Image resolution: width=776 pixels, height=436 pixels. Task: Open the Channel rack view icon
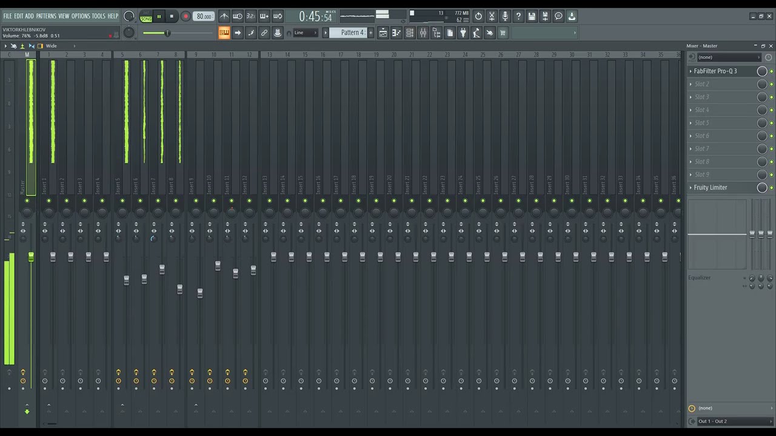coord(410,33)
